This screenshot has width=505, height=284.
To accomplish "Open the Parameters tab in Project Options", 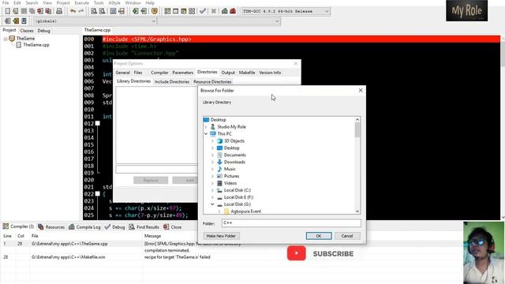I will coord(182,73).
